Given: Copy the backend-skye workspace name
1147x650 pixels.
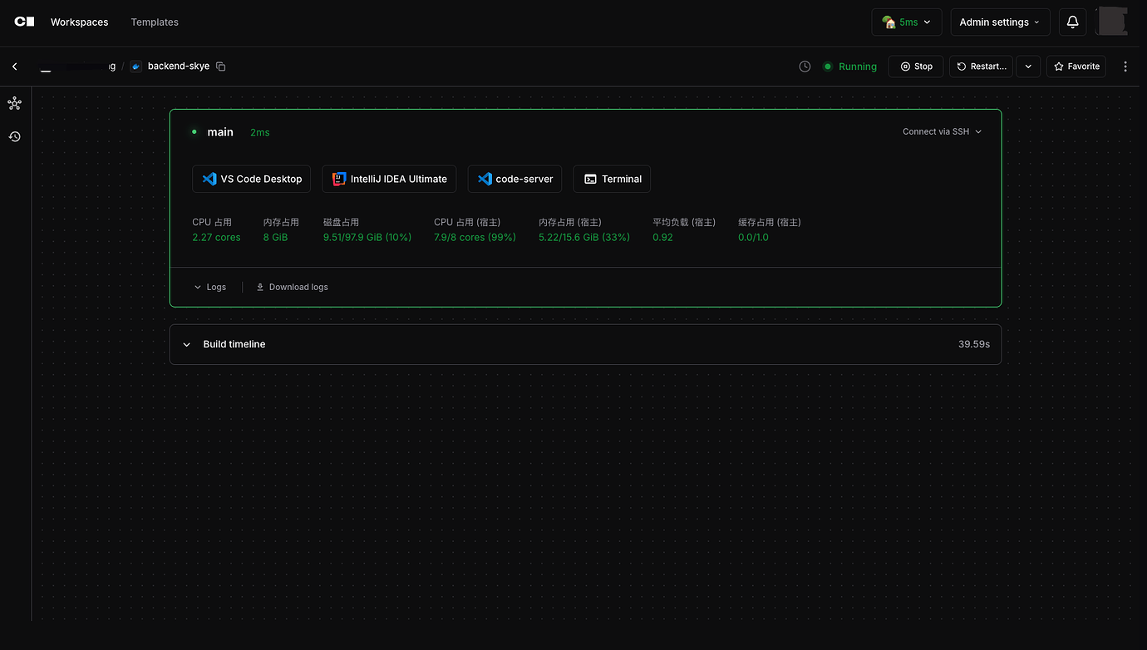Looking at the screenshot, I should (x=221, y=66).
